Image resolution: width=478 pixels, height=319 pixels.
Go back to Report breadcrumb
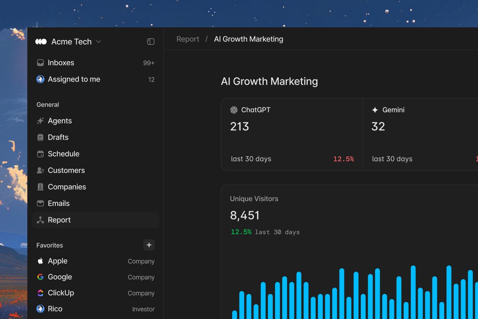coord(188,39)
